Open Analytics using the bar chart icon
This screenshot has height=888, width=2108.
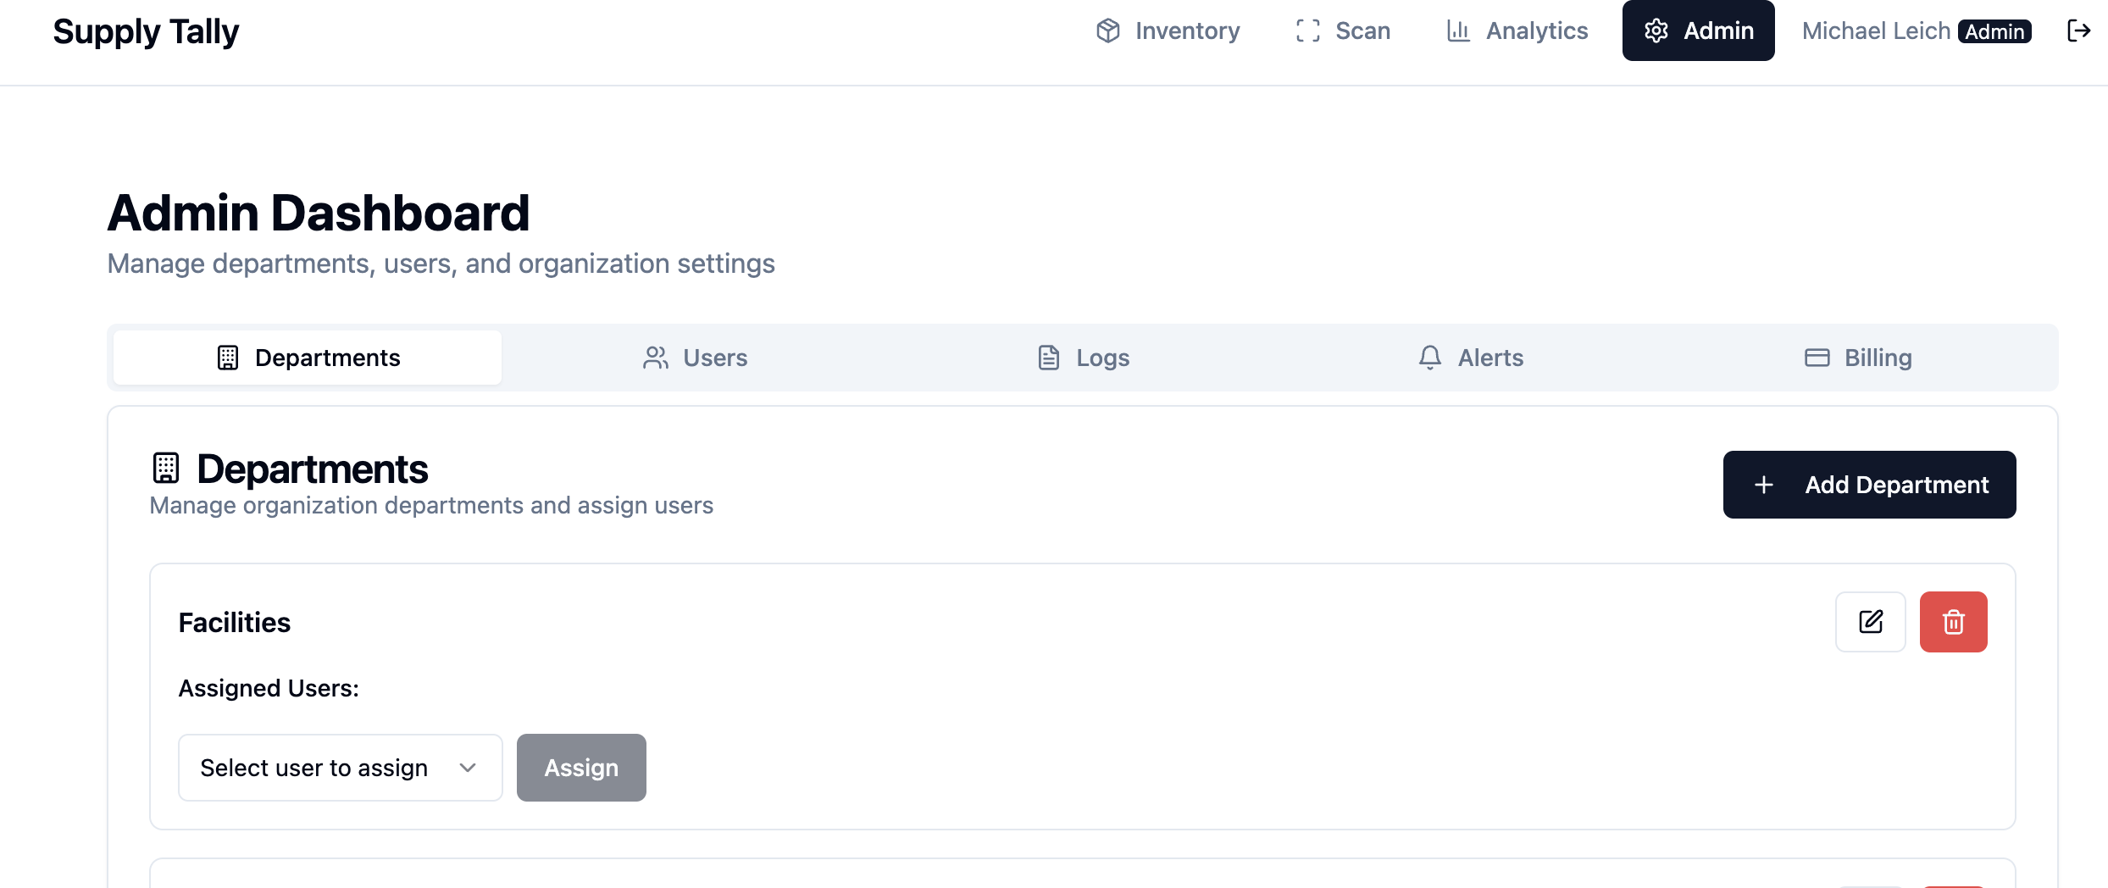click(x=1459, y=31)
